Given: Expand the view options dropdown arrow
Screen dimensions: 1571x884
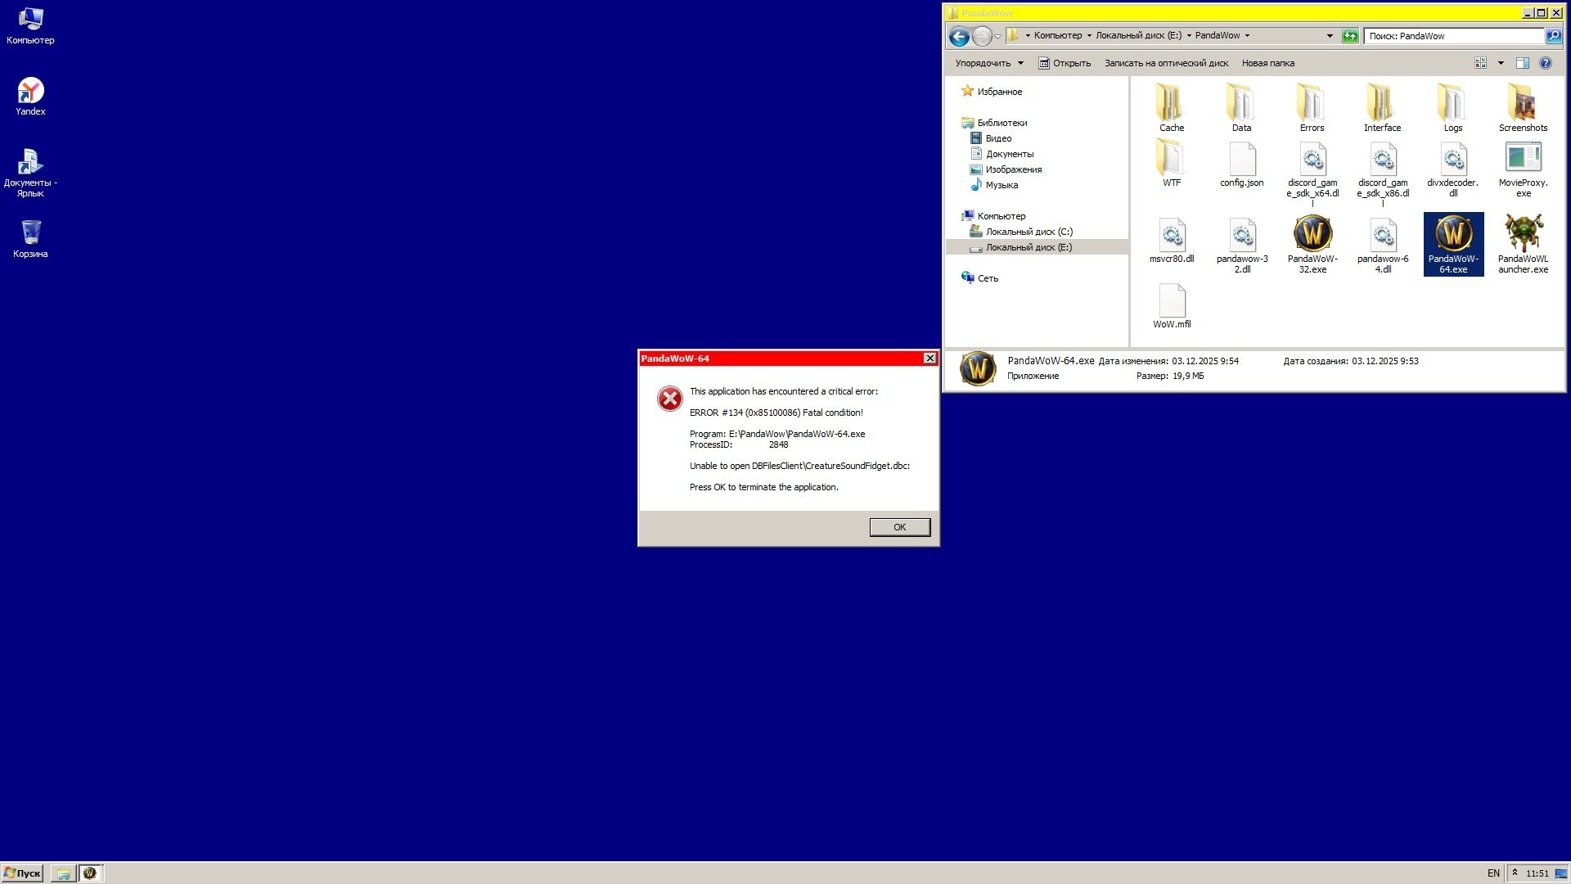Looking at the screenshot, I should pos(1501,63).
